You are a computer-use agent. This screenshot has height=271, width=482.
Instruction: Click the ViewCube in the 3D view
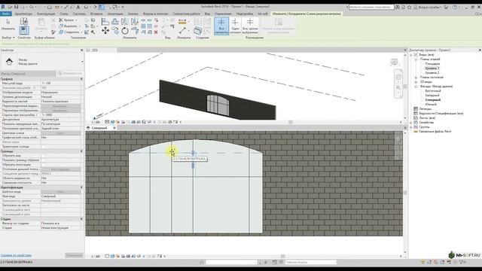394,62
